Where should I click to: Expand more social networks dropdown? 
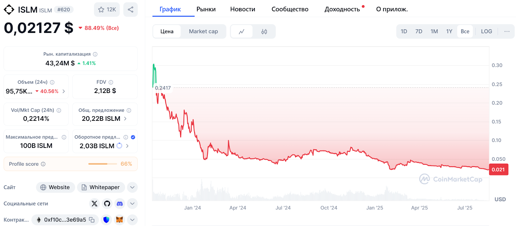point(132,203)
